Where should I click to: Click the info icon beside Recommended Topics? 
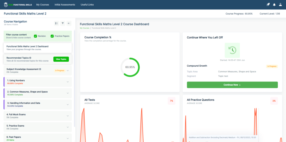click(30, 58)
